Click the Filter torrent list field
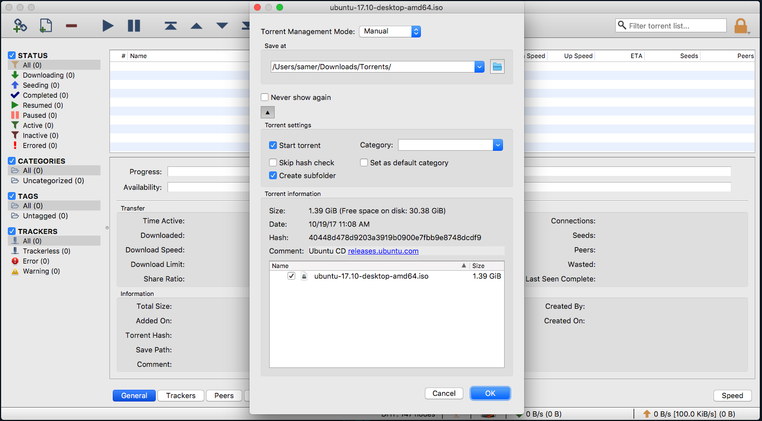Screen dimensions: 762x421 click(x=670, y=25)
